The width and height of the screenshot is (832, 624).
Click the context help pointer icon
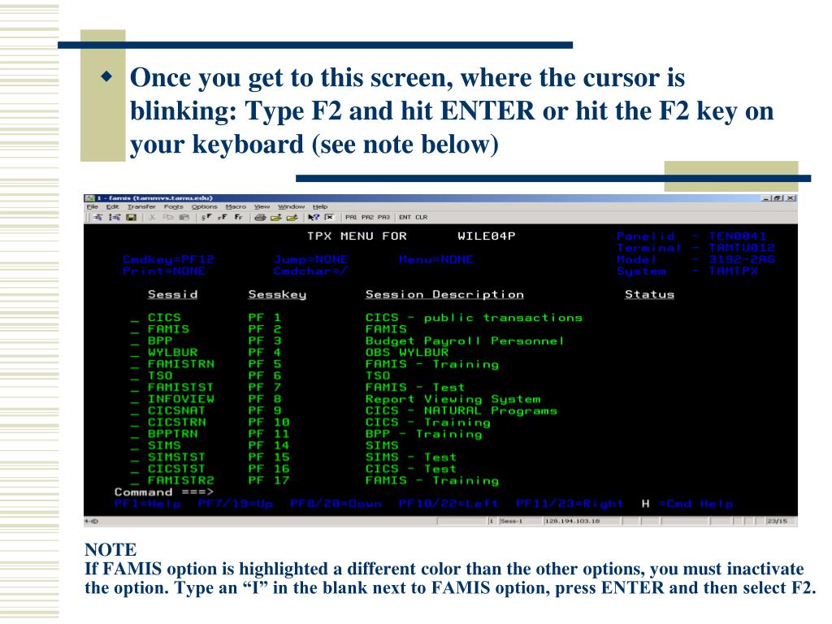click(x=313, y=217)
